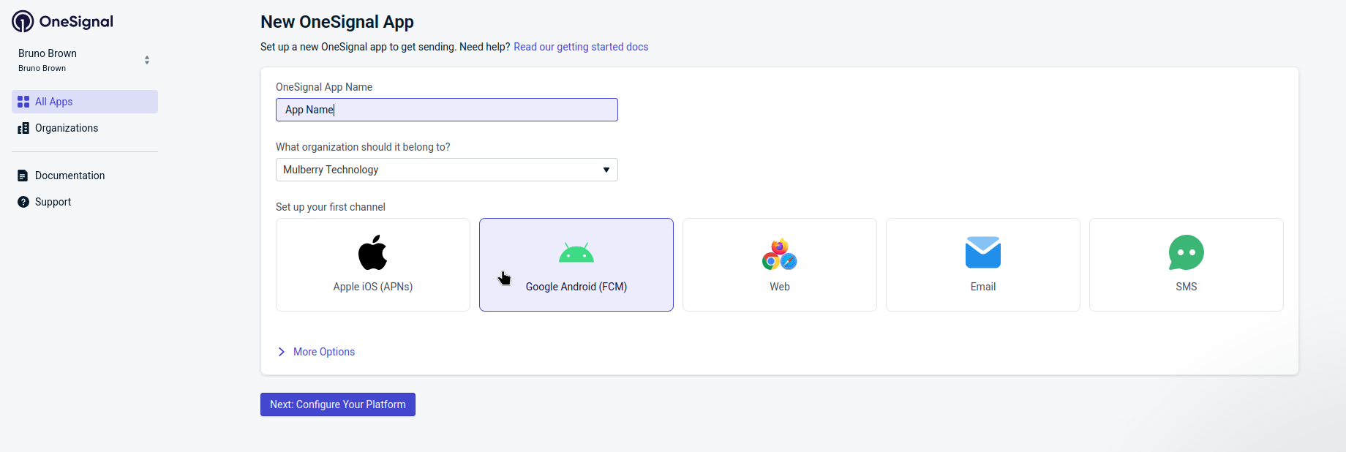Choose the green Android robot icon
The width and height of the screenshot is (1346, 452).
(576, 253)
